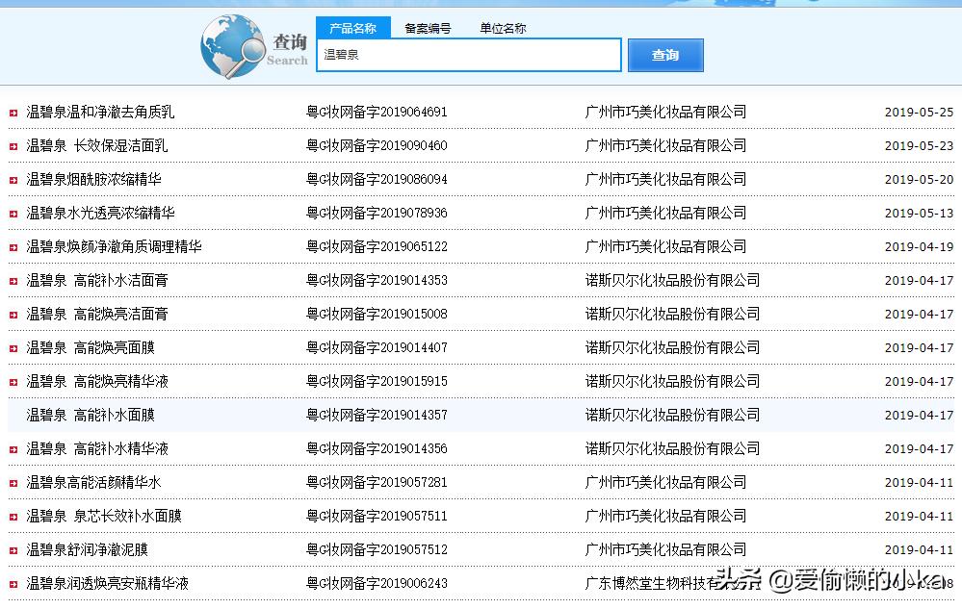Image resolution: width=962 pixels, height=609 pixels.
Task: Click the red arrow icon beside 温碧泉 长效保湿洁面乳
Action: click(x=13, y=145)
